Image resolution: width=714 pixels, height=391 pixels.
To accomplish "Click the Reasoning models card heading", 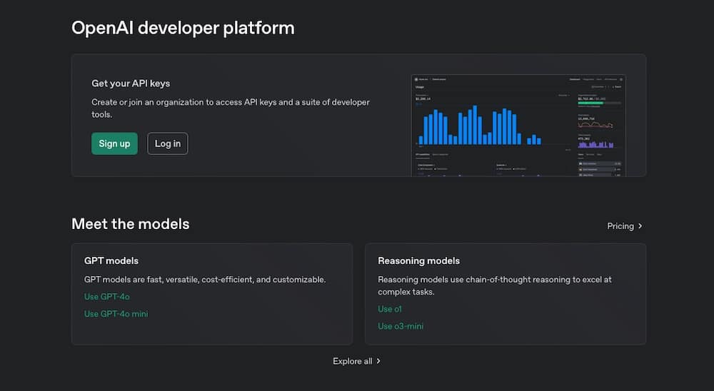I will (x=418, y=260).
